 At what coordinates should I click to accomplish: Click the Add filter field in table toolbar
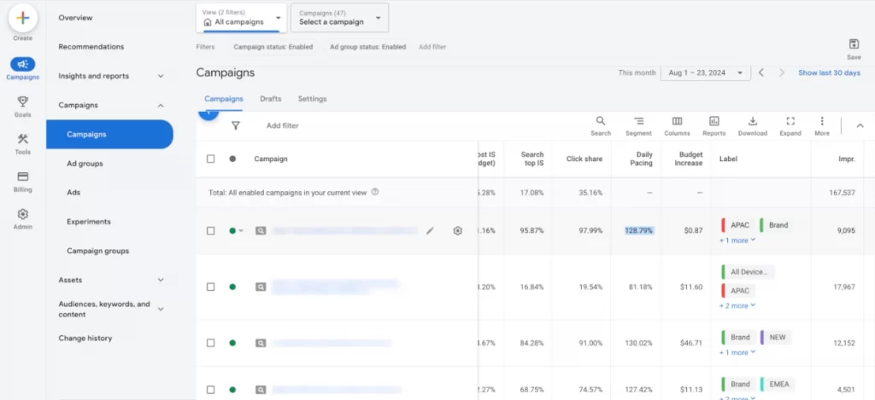coord(283,125)
